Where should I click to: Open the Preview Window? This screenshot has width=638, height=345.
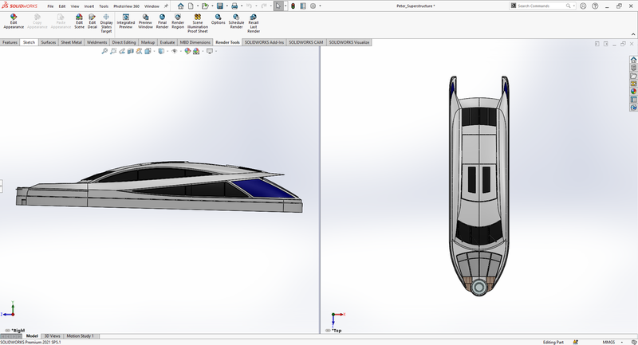point(145,22)
